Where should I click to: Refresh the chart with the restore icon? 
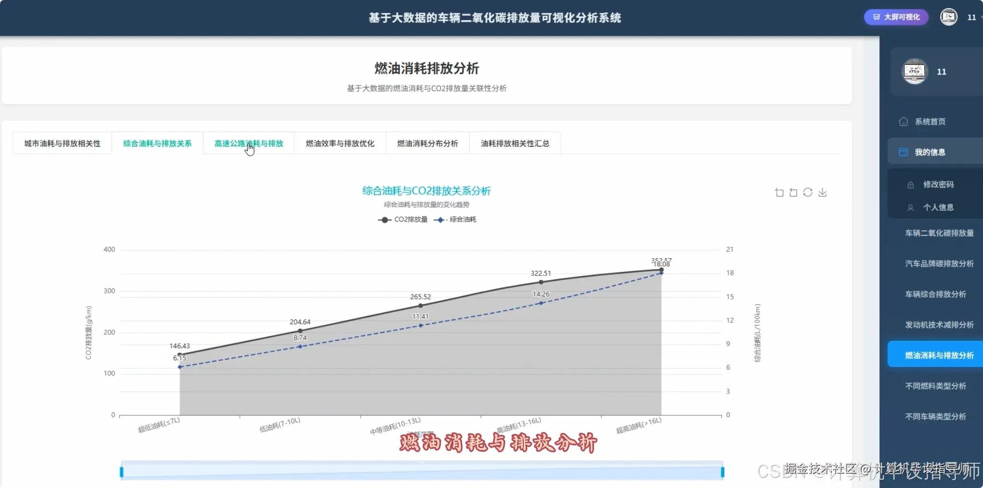tap(808, 192)
